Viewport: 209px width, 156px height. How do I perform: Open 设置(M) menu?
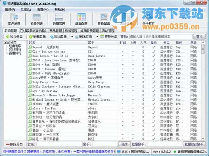point(43,10)
